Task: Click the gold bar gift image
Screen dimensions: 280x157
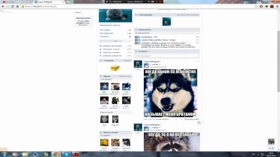Action: coord(115,68)
